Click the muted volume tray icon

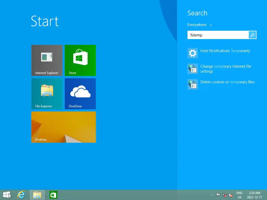coord(231,195)
